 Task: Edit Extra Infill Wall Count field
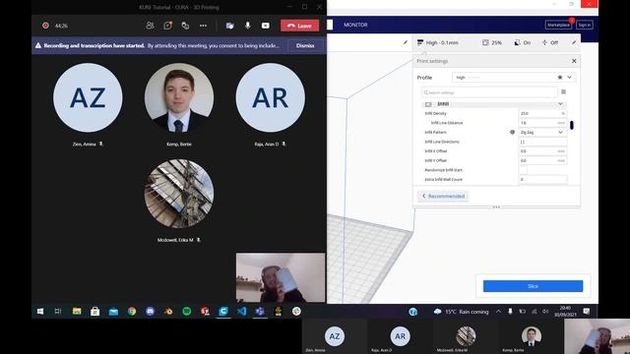(542, 179)
